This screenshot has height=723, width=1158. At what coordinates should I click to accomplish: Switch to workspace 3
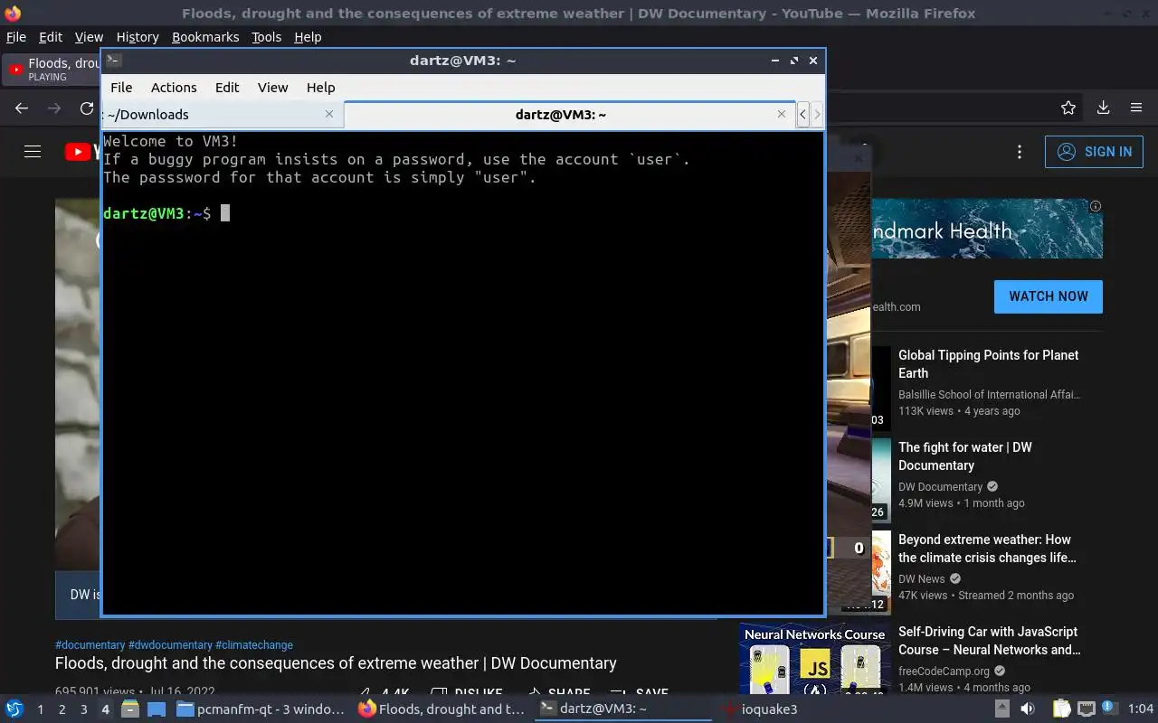(83, 709)
